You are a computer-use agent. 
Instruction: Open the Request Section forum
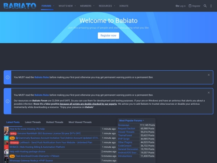[x=127, y=129]
